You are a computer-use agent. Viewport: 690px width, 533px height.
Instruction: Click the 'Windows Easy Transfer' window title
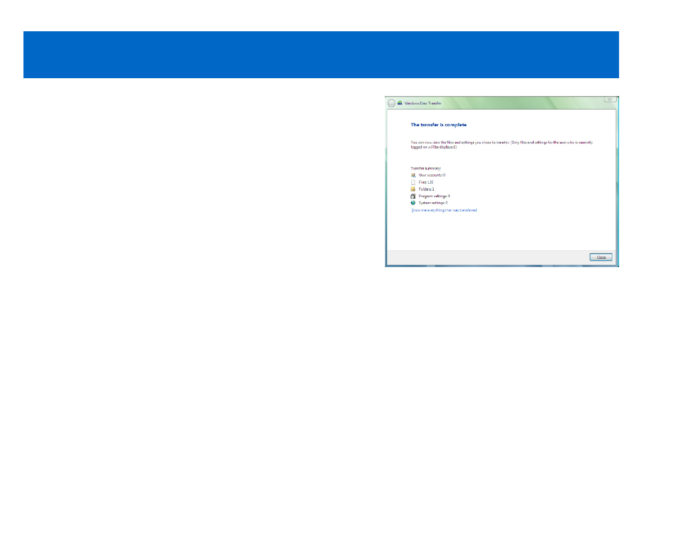(423, 103)
